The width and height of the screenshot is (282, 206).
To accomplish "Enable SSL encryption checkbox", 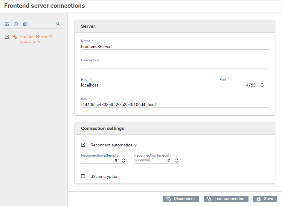I will [83, 176].
